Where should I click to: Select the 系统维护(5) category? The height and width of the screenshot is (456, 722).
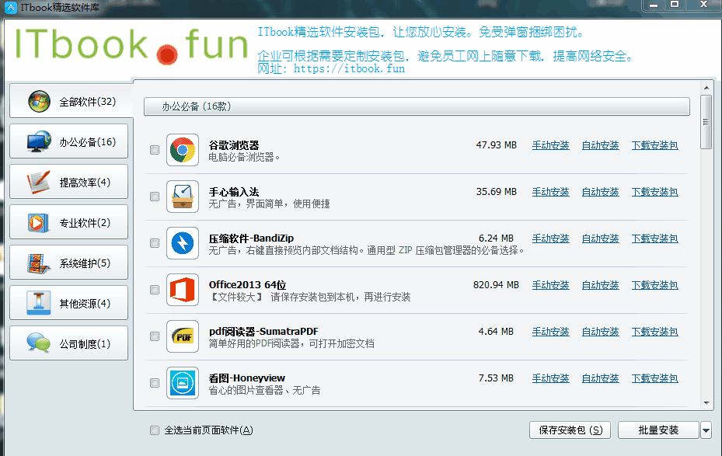[x=69, y=263]
